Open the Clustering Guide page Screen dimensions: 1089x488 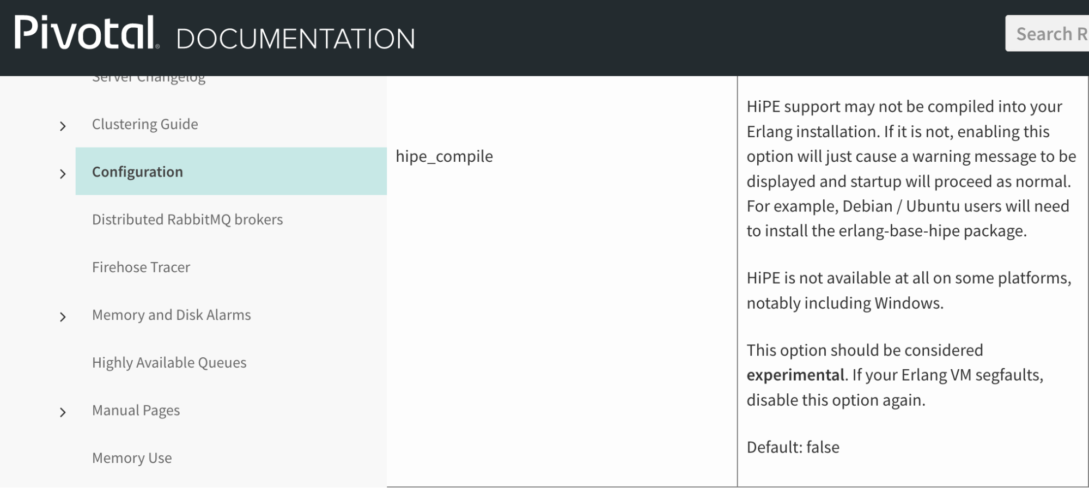(145, 124)
